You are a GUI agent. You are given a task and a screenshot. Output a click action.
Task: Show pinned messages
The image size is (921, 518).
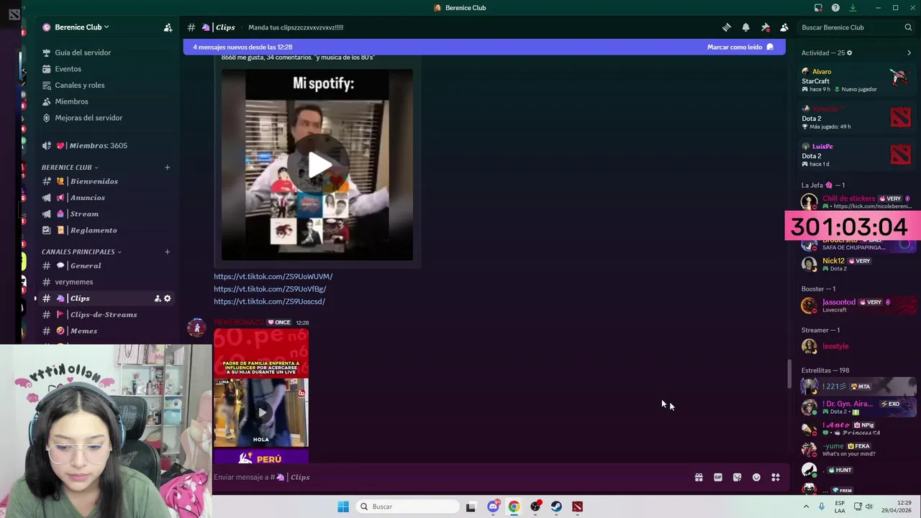pyautogui.click(x=766, y=27)
